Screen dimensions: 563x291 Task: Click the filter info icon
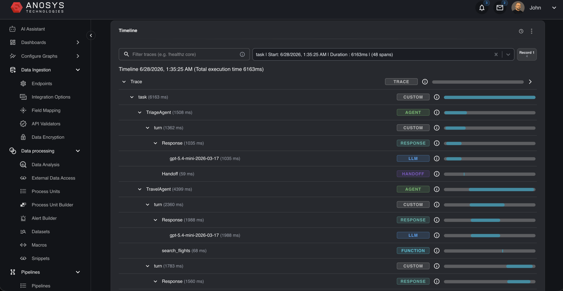click(x=242, y=54)
